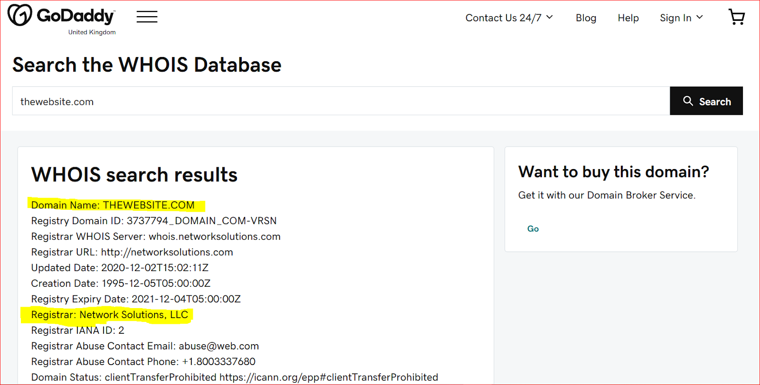The height and width of the screenshot is (385, 760).
Task: Select the Creation Date 1995-12-05 line
Action: (x=121, y=283)
